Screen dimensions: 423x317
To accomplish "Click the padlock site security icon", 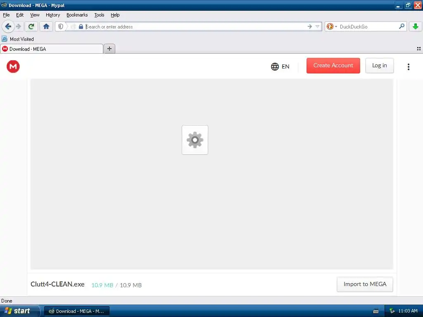I will coord(81,26).
